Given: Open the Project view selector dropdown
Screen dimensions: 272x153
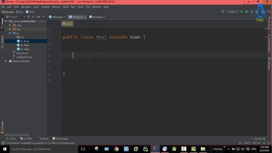Looking at the screenshot, I should 16,17.
